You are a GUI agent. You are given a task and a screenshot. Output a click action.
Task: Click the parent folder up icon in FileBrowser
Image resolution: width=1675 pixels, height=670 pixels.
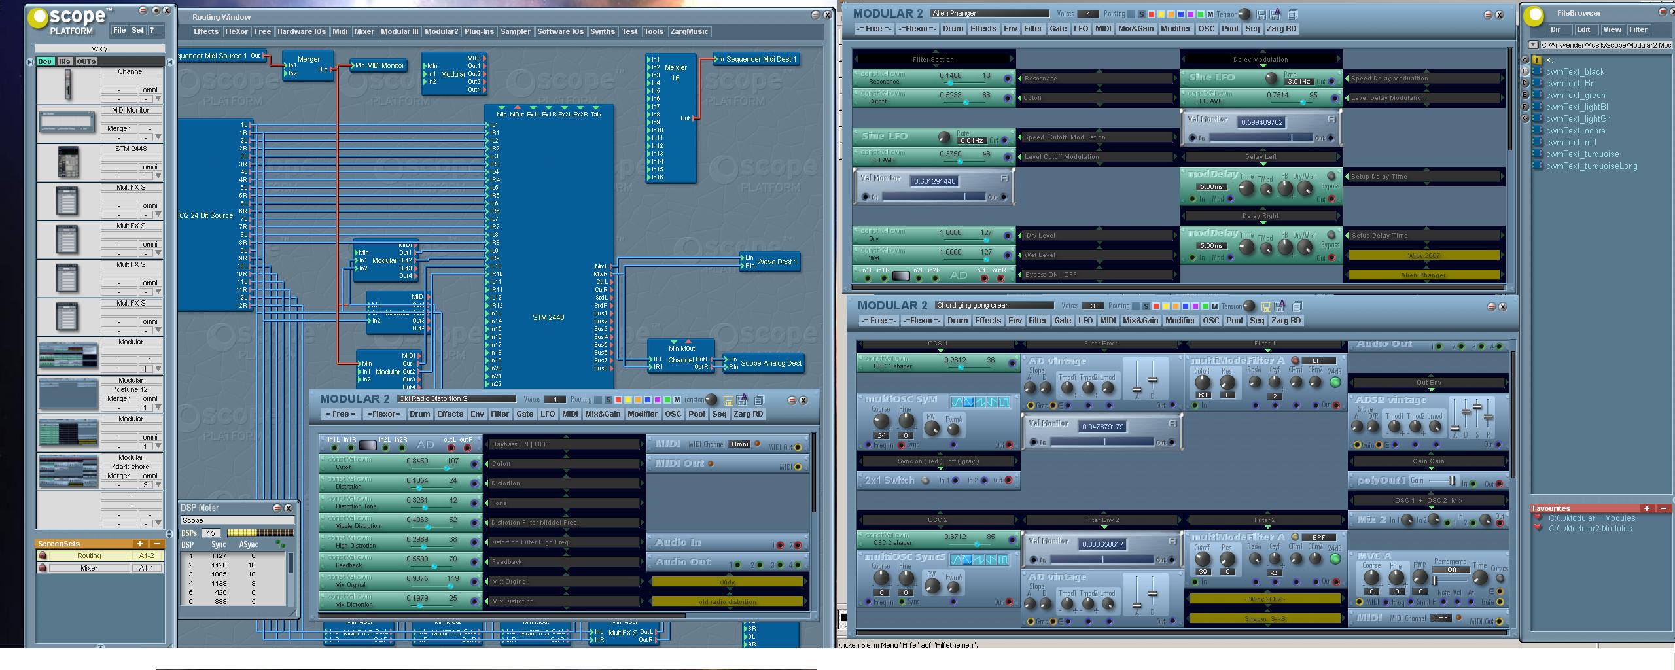(1538, 60)
